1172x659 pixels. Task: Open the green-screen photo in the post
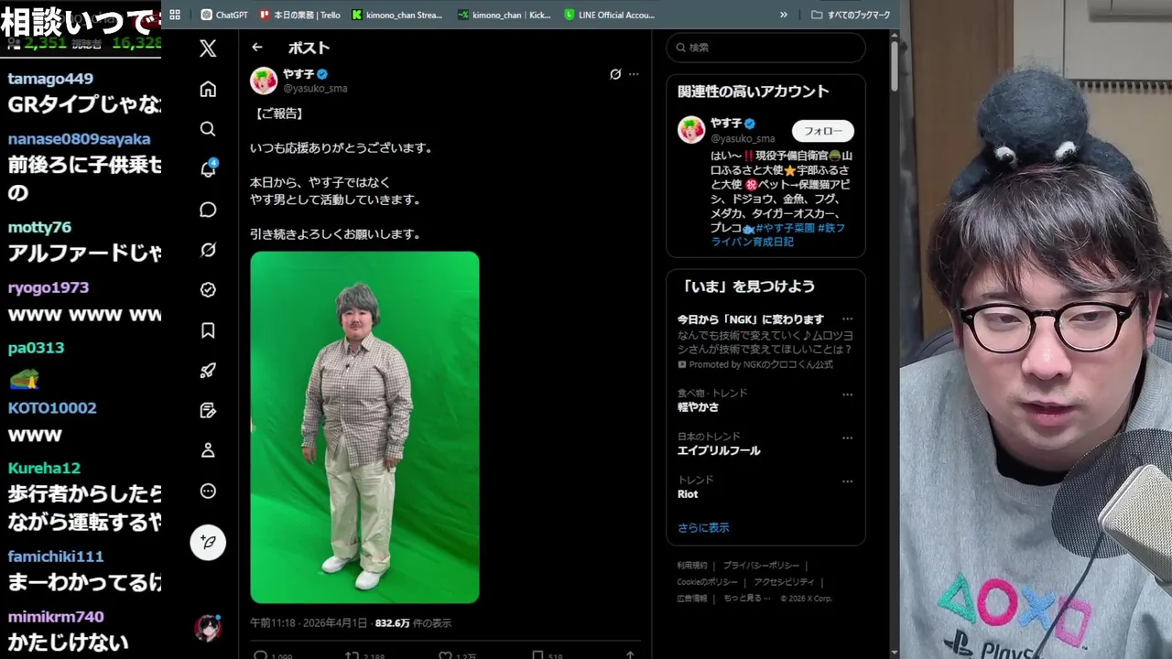pyautogui.click(x=364, y=427)
